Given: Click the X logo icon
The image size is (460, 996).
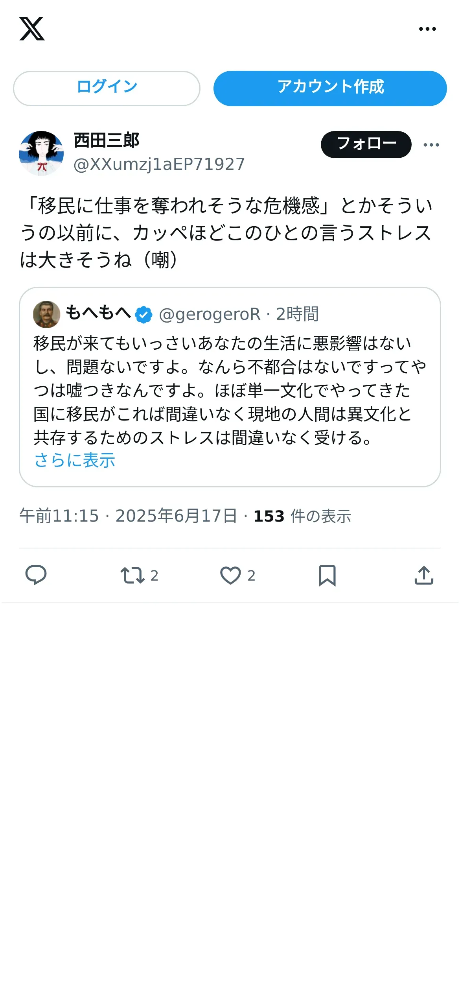Looking at the screenshot, I should pyautogui.click(x=32, y=29).
